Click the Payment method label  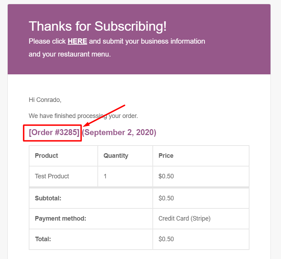(60, 219)
